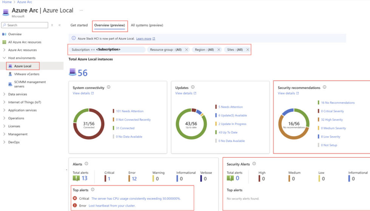Viewport: 370px width, 211px height.
Task: Open the ellipsis more options menu
Action: click(x=81, y=11)
